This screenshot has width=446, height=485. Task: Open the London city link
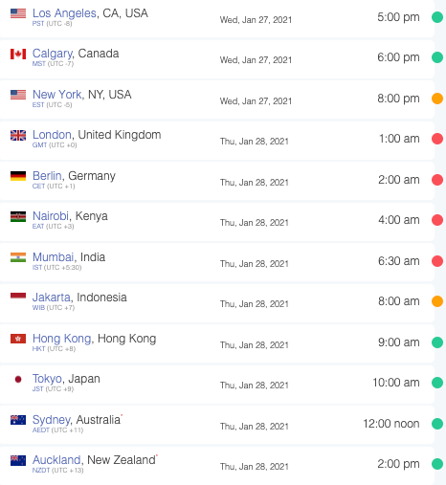52,135
